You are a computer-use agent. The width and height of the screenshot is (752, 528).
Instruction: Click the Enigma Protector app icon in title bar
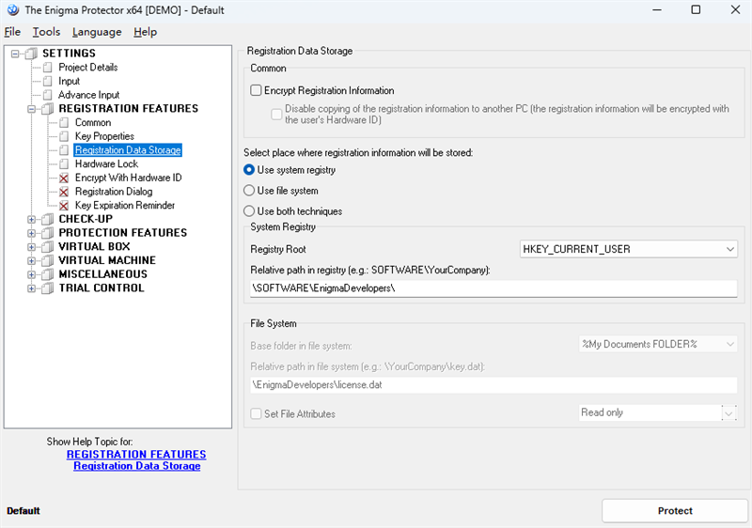[x=13, y=10]
